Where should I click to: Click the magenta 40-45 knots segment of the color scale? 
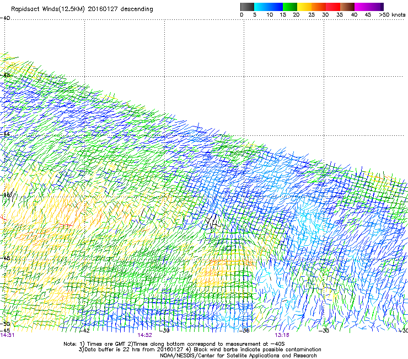362,7
